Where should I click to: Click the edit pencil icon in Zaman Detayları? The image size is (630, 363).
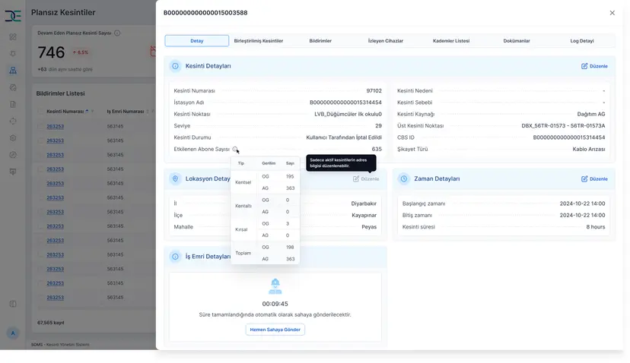tap(584, 179)
